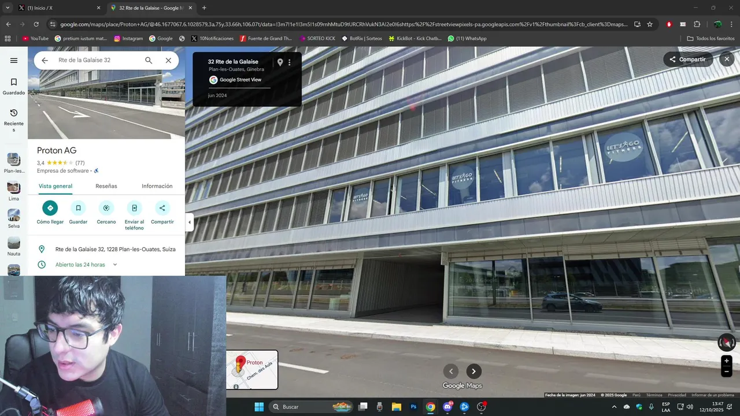The width and height of the screenshot is (740, 416).
Task: Click Informar de un problema link
Action: pos(714,395)
